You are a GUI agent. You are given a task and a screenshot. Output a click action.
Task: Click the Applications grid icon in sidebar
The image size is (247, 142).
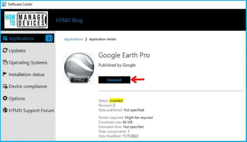pyautogui.click(x=5, y=38)
